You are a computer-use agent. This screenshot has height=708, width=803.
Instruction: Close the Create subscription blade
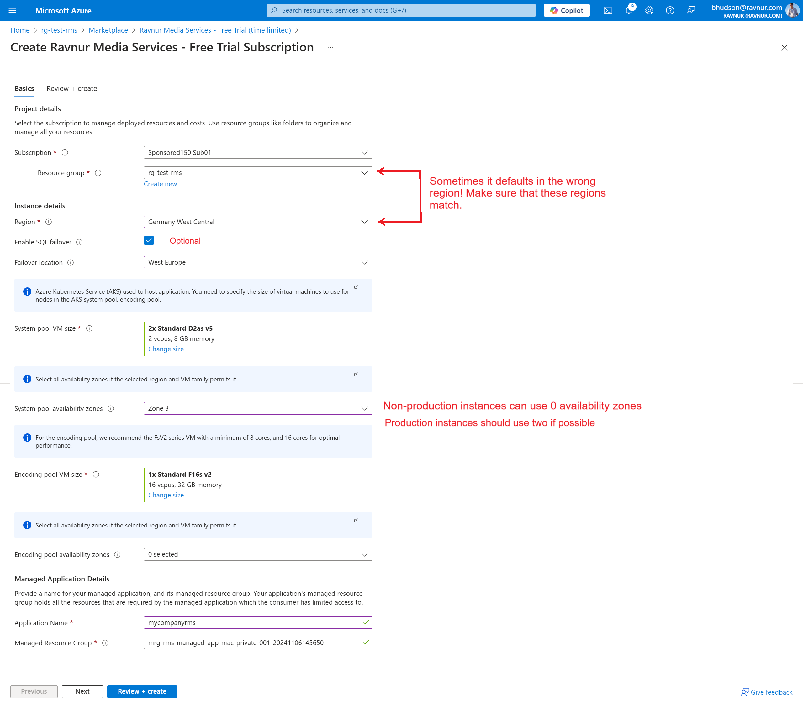(x=784, y=48)
